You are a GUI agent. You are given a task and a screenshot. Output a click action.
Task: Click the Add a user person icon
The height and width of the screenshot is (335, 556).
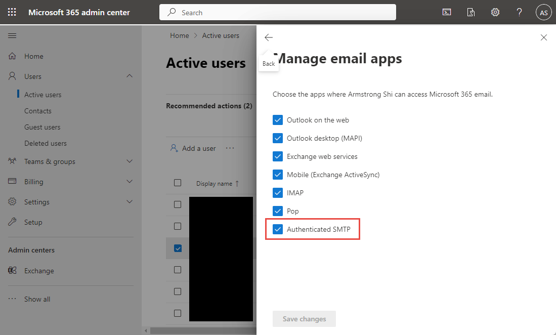pyautogui.click(x=174, y=148)
